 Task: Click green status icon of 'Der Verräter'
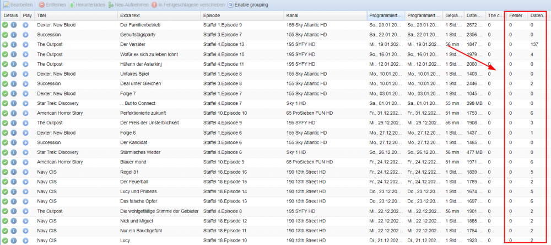[5, 45]
